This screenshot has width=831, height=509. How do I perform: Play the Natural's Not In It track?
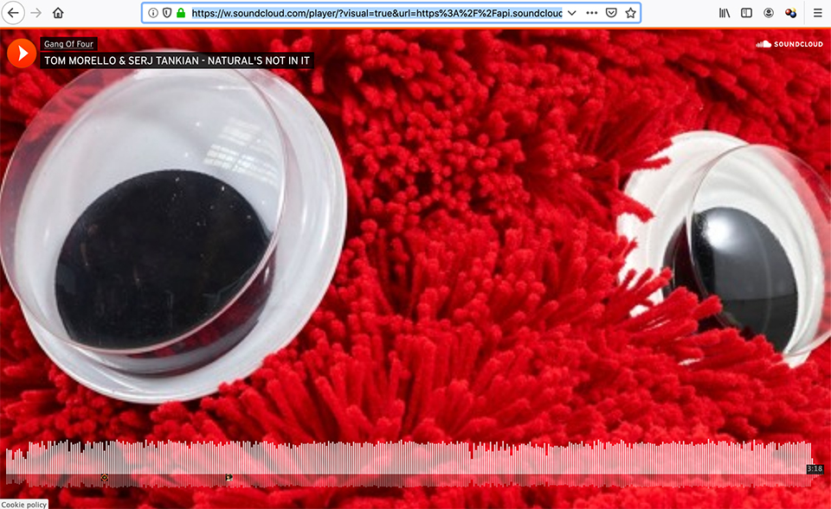coord(22,53)
